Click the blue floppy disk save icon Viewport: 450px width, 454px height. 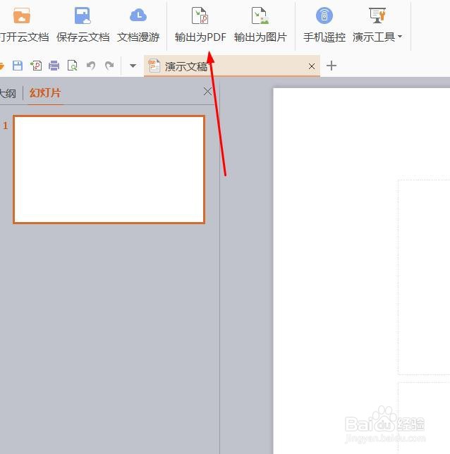point(18,66)
